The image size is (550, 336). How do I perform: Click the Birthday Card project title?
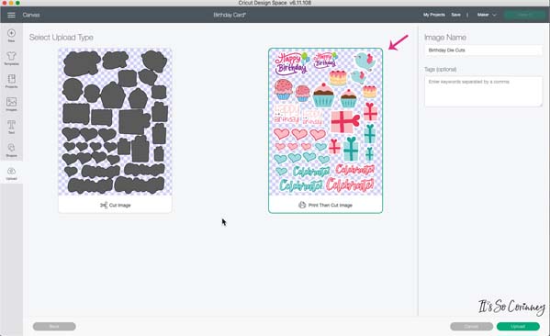(230, 15)
